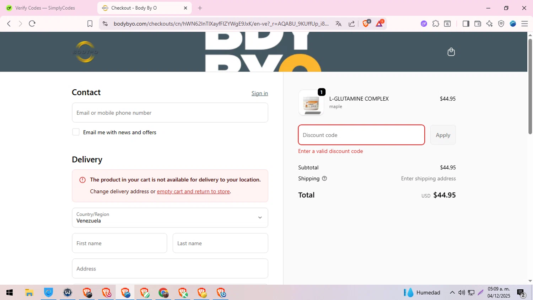Viewport: 533px width, 300px height.
Task: Open Brave Rewards triangle icon
Action: click(x=379, y=23)
